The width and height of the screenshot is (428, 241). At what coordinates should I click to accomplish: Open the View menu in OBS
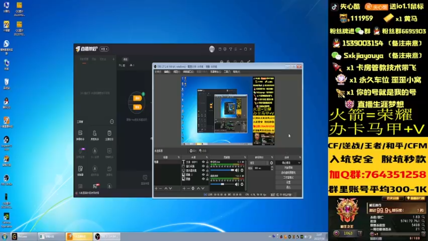(x=177, y=72)
